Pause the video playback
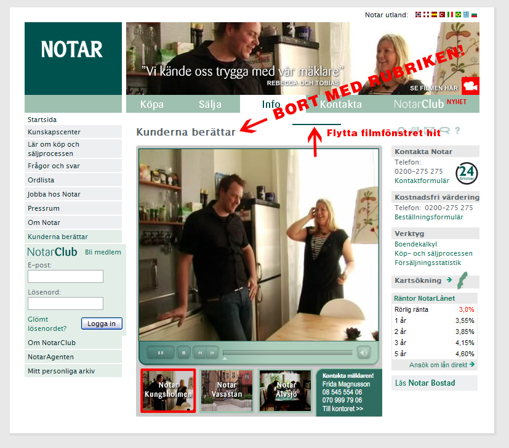This screenshot has height=448, width=509. 161,352
